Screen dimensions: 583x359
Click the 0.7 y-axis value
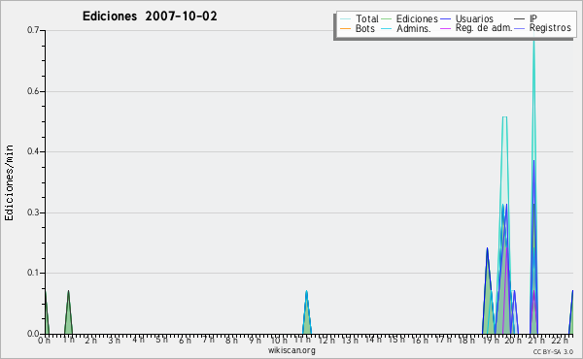[33, 30]
